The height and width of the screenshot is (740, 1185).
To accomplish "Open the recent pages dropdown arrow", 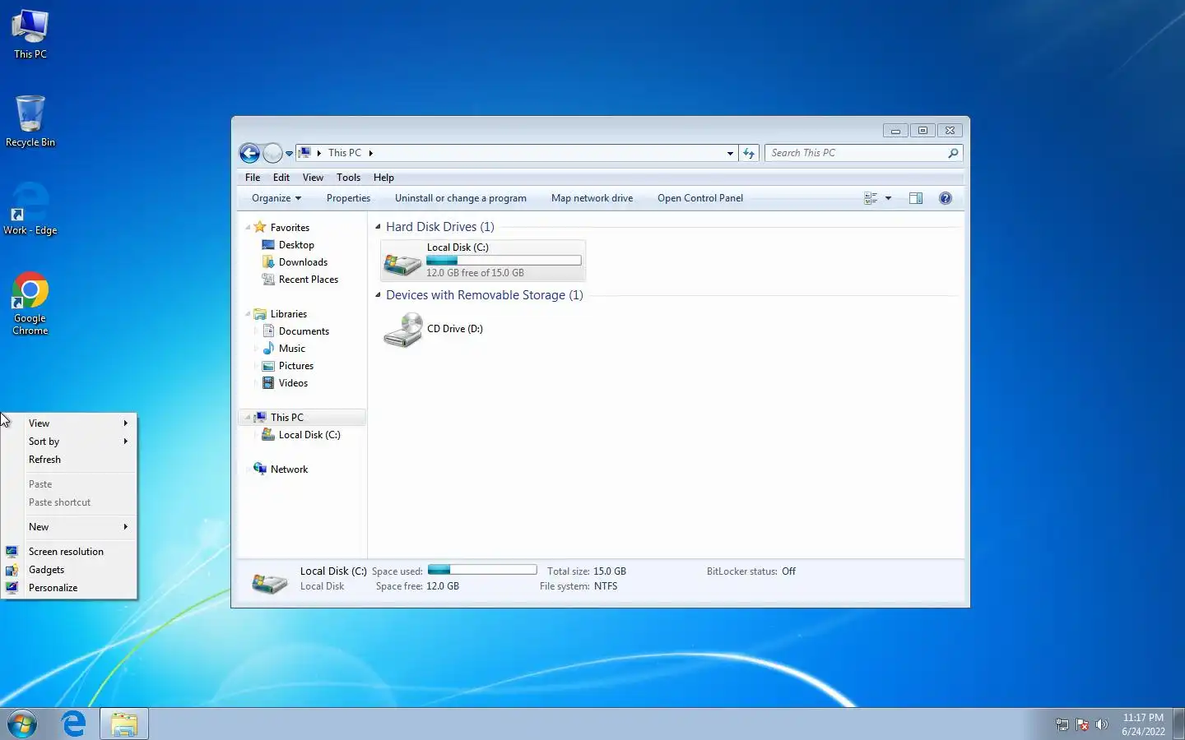I will coord(289,153).
